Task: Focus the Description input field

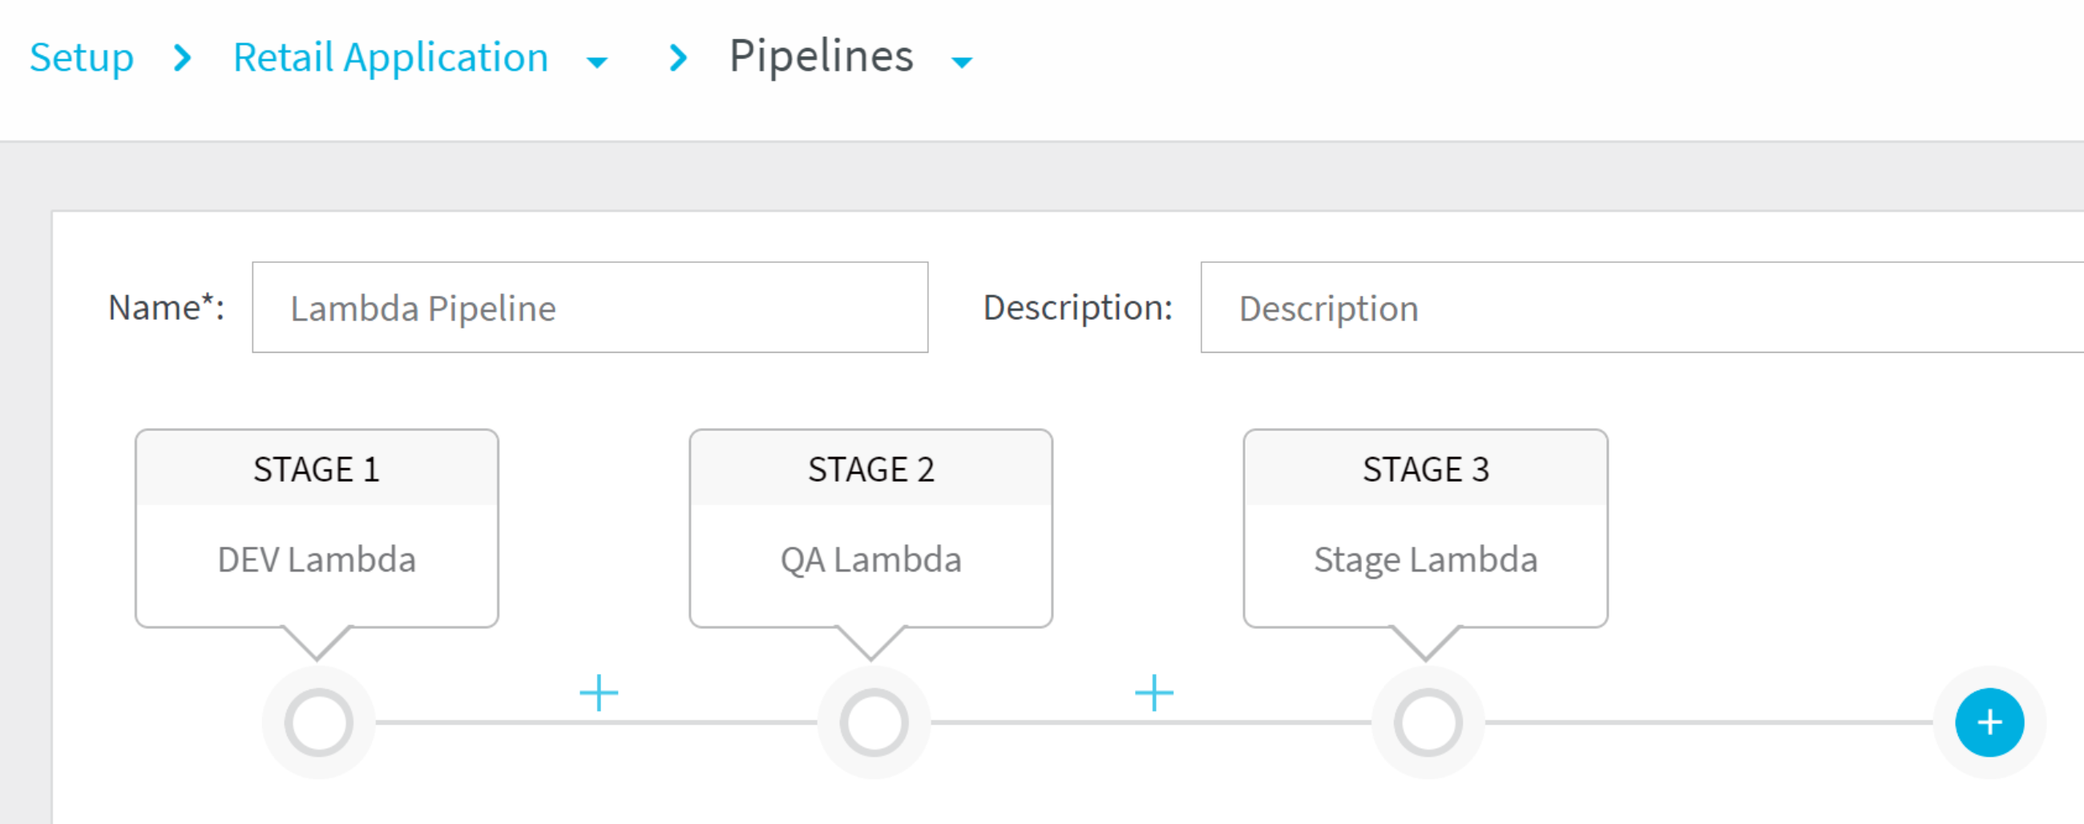Action: coord(1642,307)
